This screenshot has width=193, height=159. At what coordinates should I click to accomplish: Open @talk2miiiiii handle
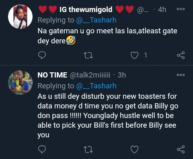tap(90, 75)
